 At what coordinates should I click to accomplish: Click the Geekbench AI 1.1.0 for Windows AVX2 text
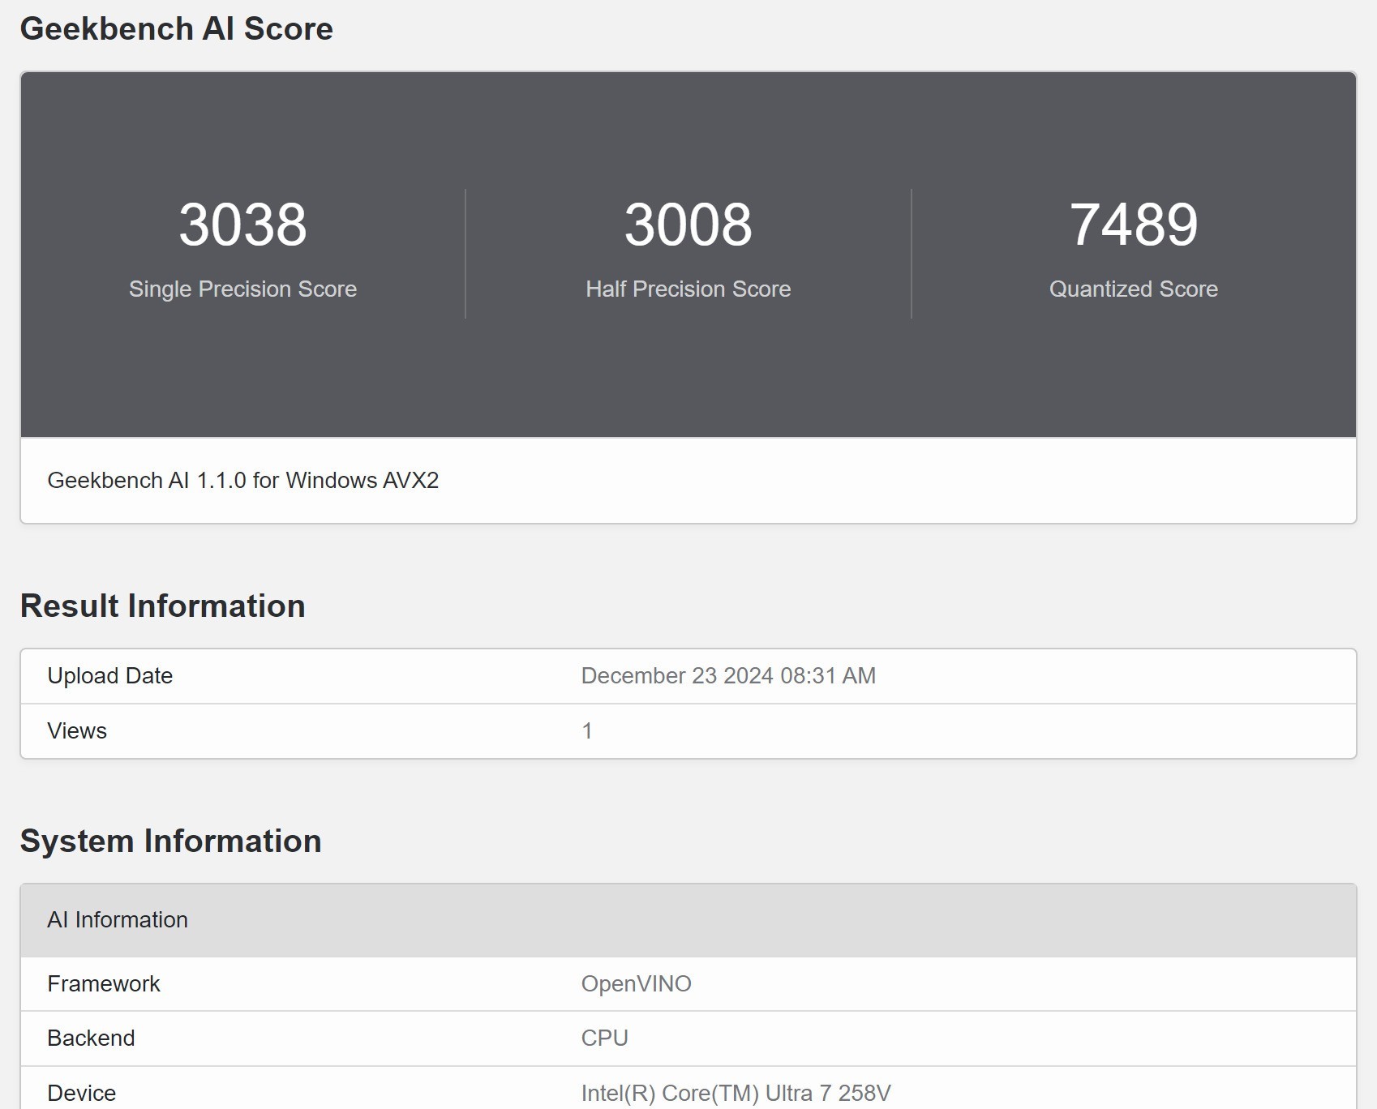coord(243,480)
